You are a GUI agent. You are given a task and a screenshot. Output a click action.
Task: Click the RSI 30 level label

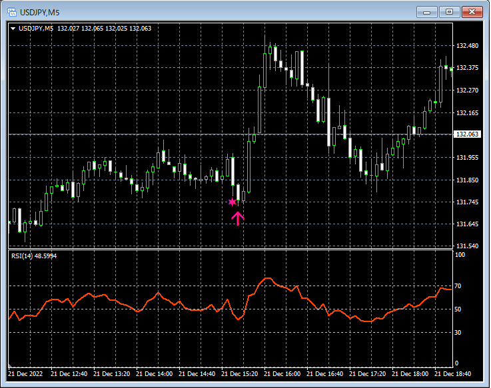coord(458,332)
